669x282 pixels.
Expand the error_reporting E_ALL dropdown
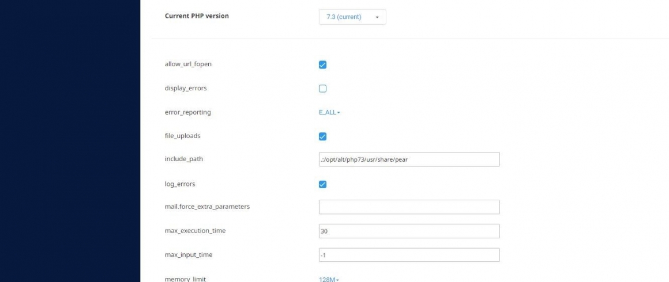tap(329, 112)
